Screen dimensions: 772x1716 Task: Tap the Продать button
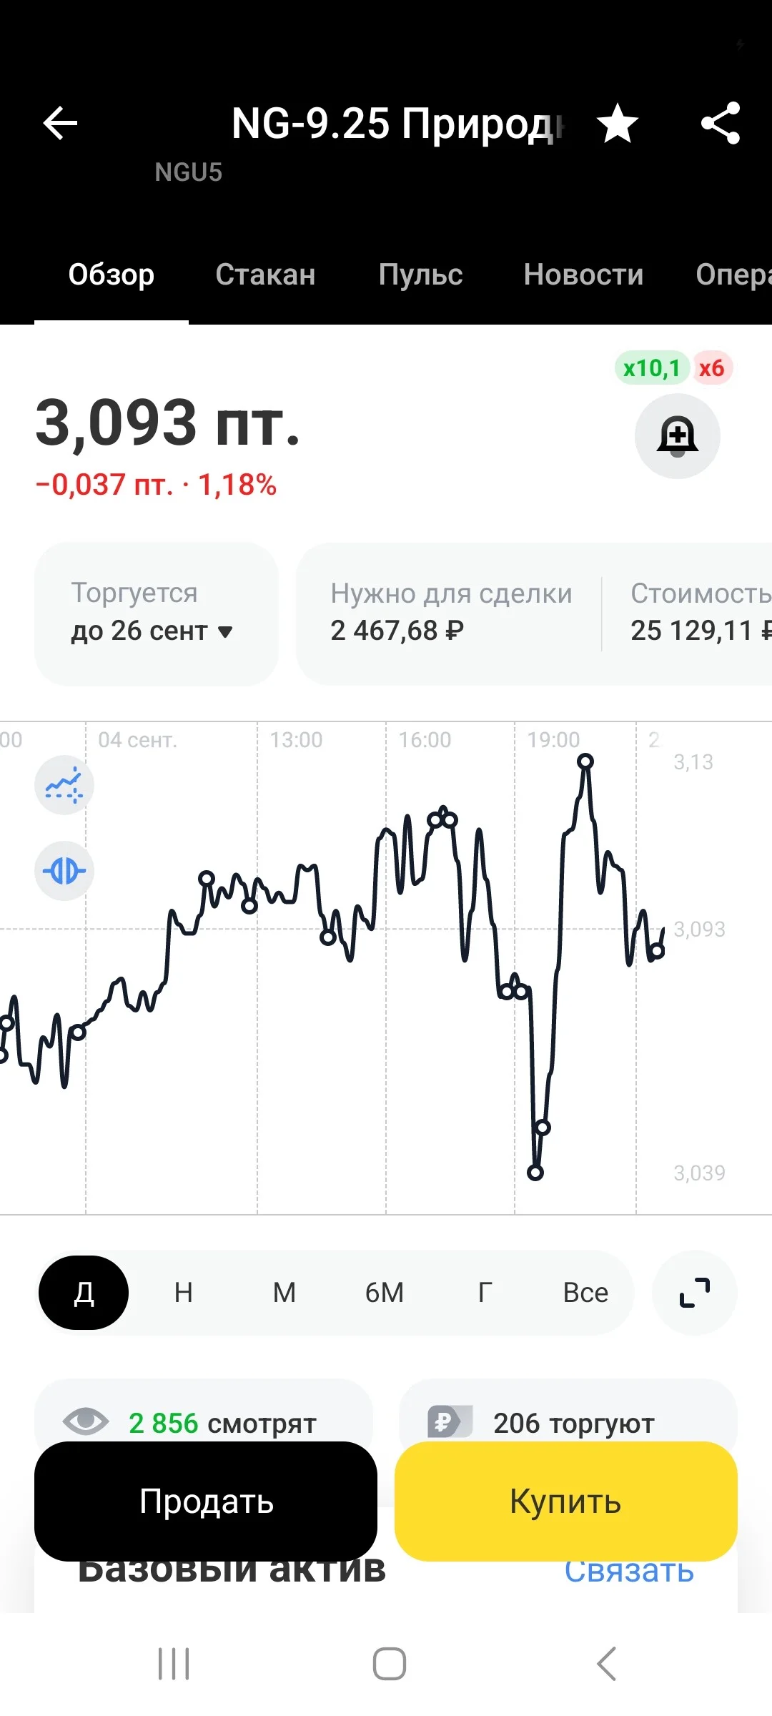pos(206,1501)
